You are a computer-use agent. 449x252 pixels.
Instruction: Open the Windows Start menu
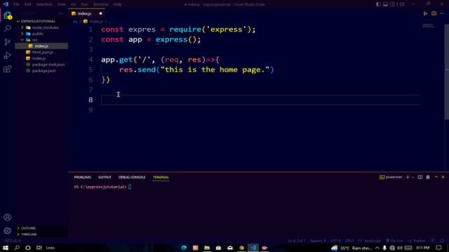(x=6, y=248)
